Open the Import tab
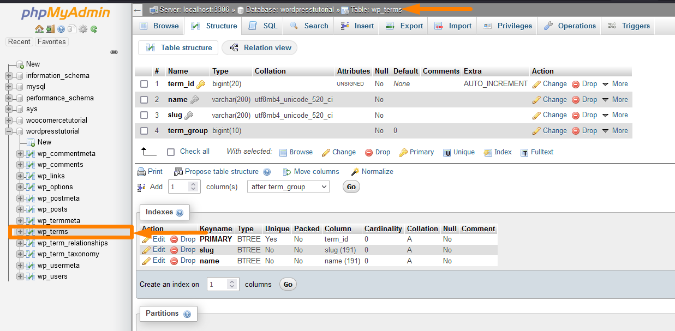Image resolution: width=675 pixels, height=331 pixels. pyautogui.click(x=453, y=26)
